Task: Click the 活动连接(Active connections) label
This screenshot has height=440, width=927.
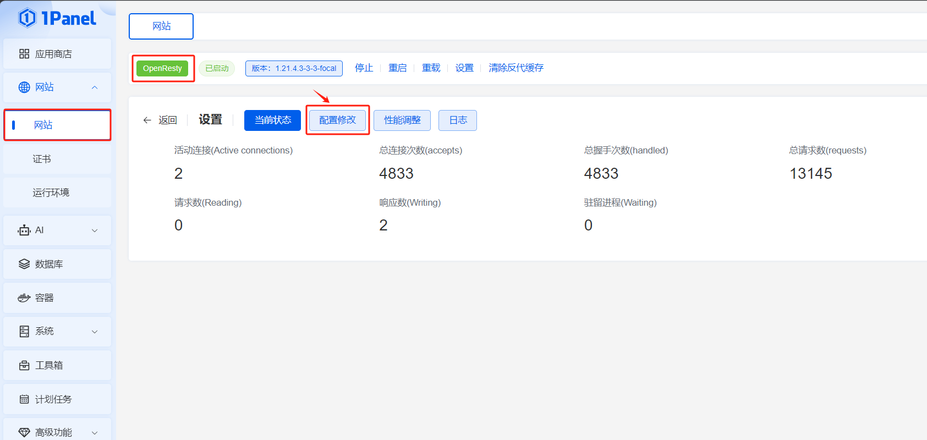Action: click(233, 151)
